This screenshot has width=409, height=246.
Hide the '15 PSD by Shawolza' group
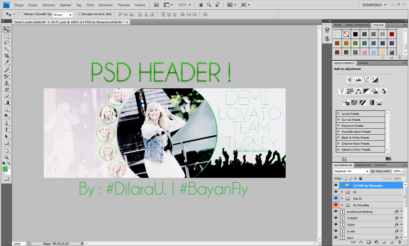point(336,185)
